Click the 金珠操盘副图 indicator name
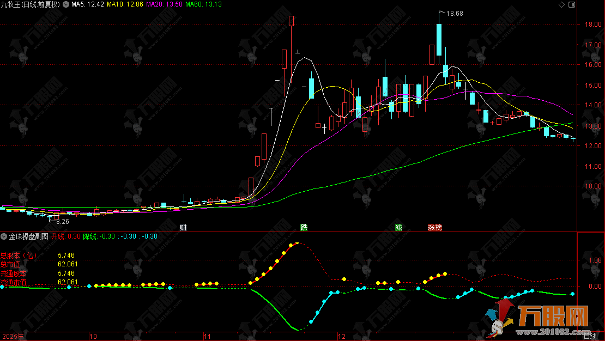The height and width of the screenshot is (341, 605). coord(28,236)
